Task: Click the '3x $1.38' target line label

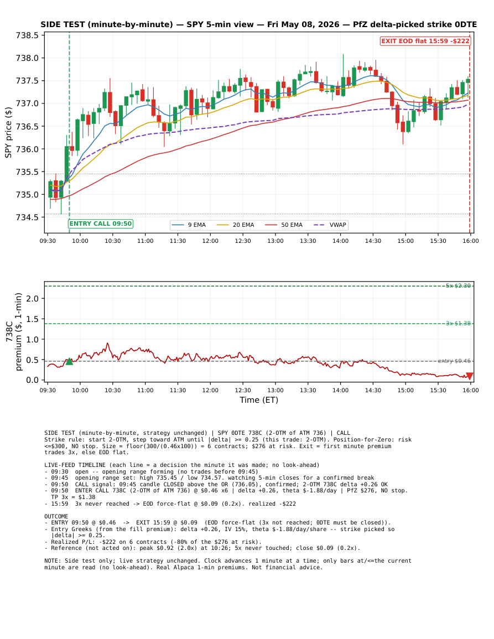Action: click(458, 323)
